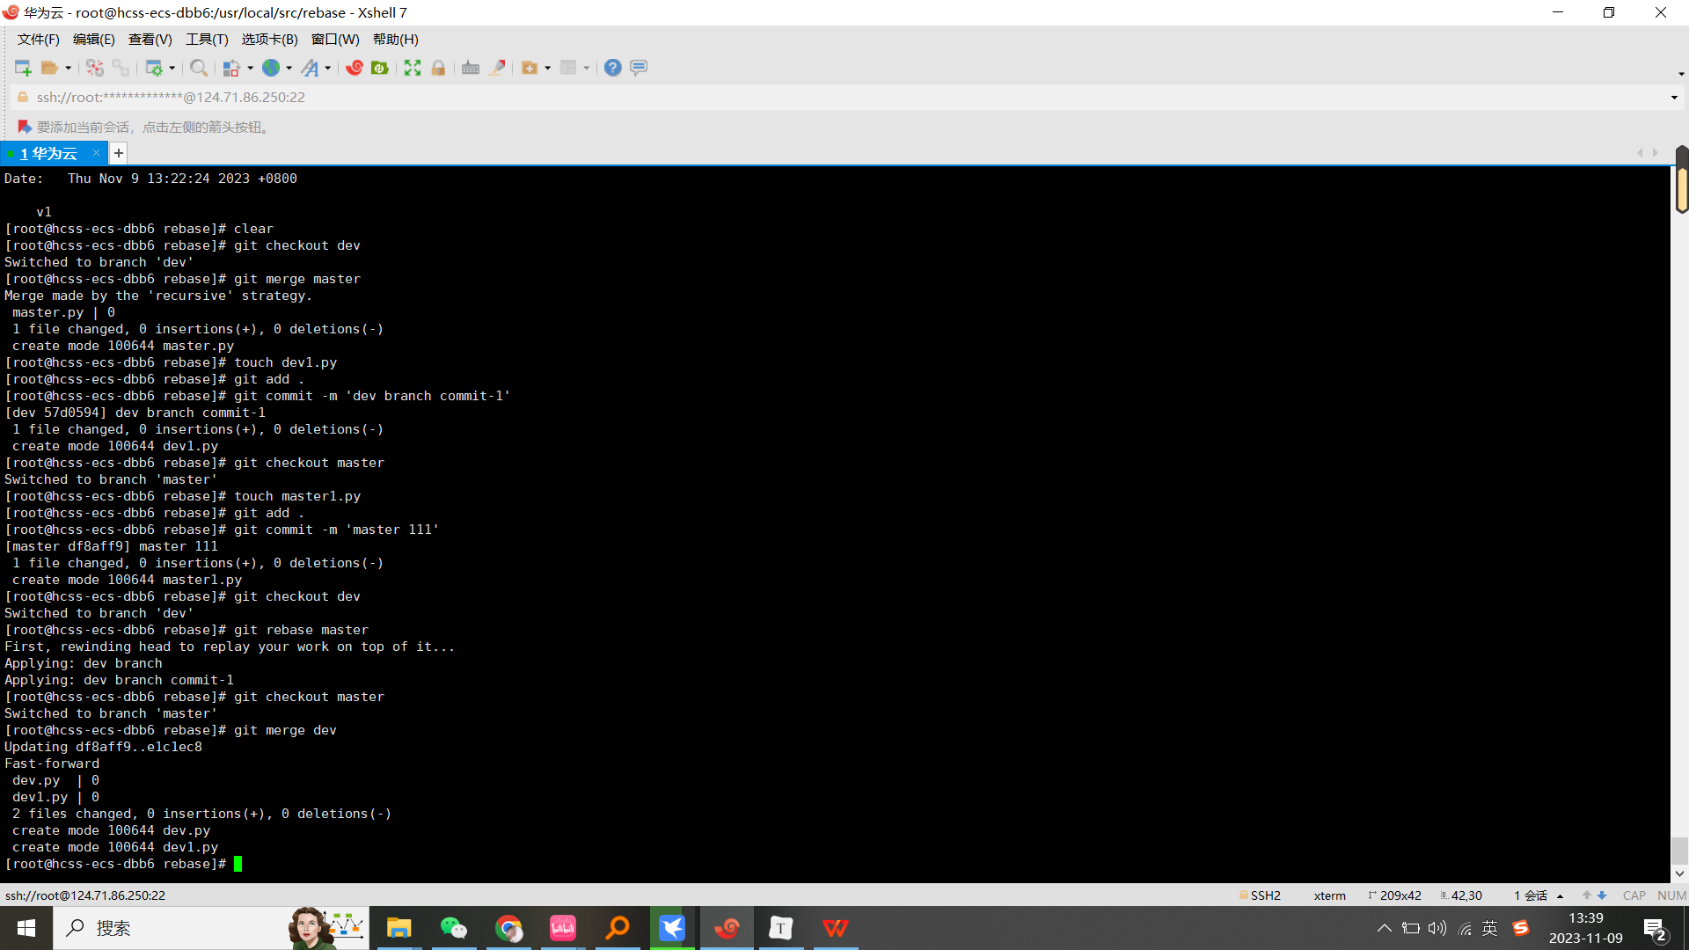The width and height of the screenshot is (1689, 950).
Task: Select the lock/security icon in toolbar
Action: point(438,67)
